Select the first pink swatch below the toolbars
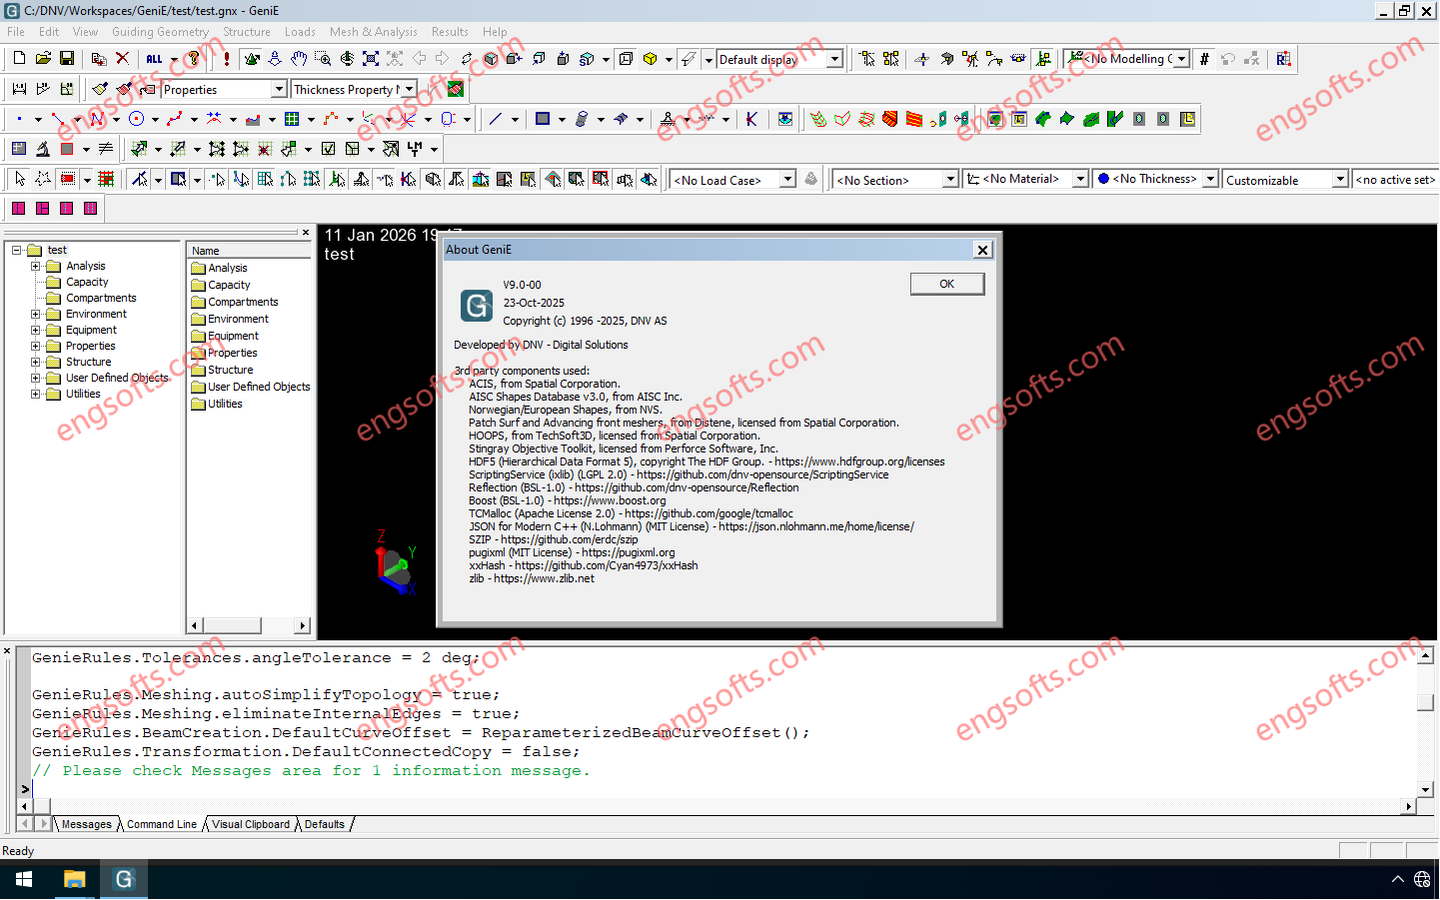Image resolution: width=1440 pixels, height=900 pixels. click(18, 208)
